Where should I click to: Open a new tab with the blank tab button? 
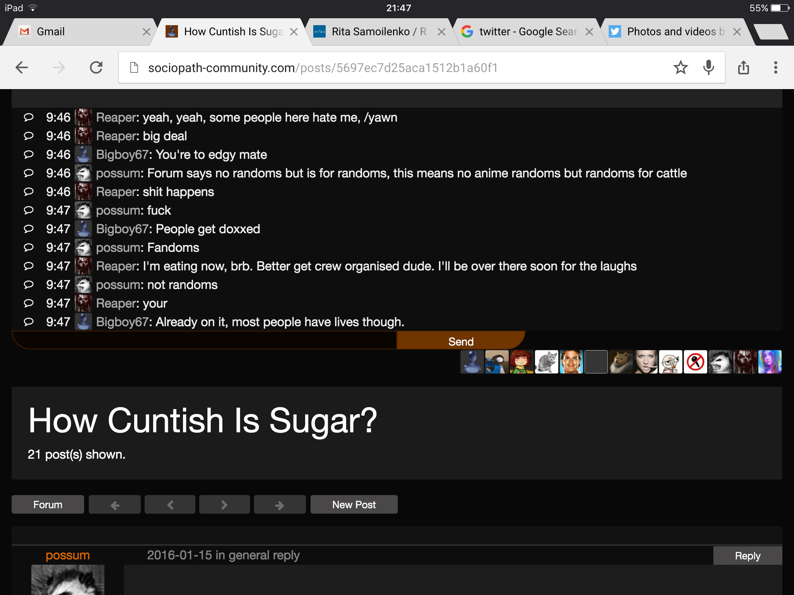(x=772, y=32)
